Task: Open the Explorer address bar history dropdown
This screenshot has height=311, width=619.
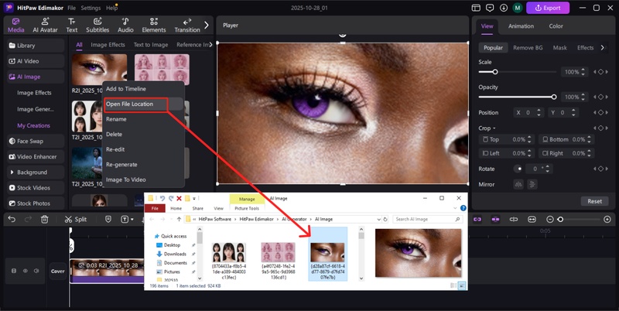Action: [378, 219]
